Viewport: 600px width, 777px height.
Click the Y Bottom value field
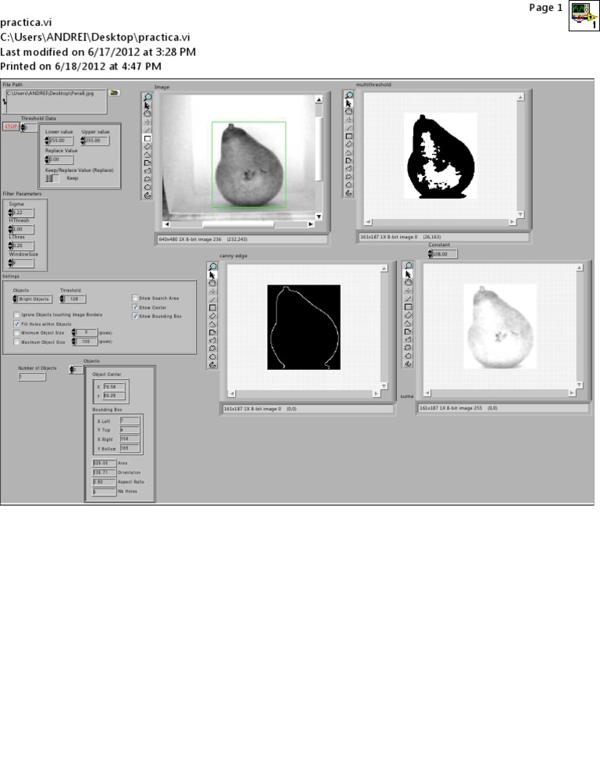130,448
